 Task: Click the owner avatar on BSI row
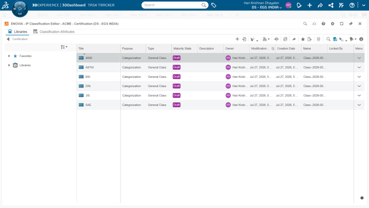pos(228,76)
